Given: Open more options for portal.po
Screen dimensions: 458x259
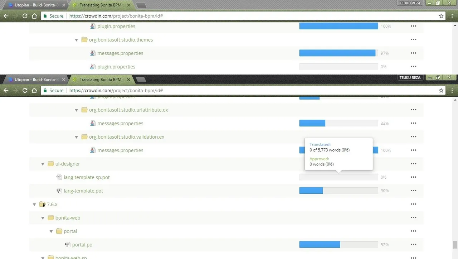Looking at the screenshot, I should pos(414,245).
